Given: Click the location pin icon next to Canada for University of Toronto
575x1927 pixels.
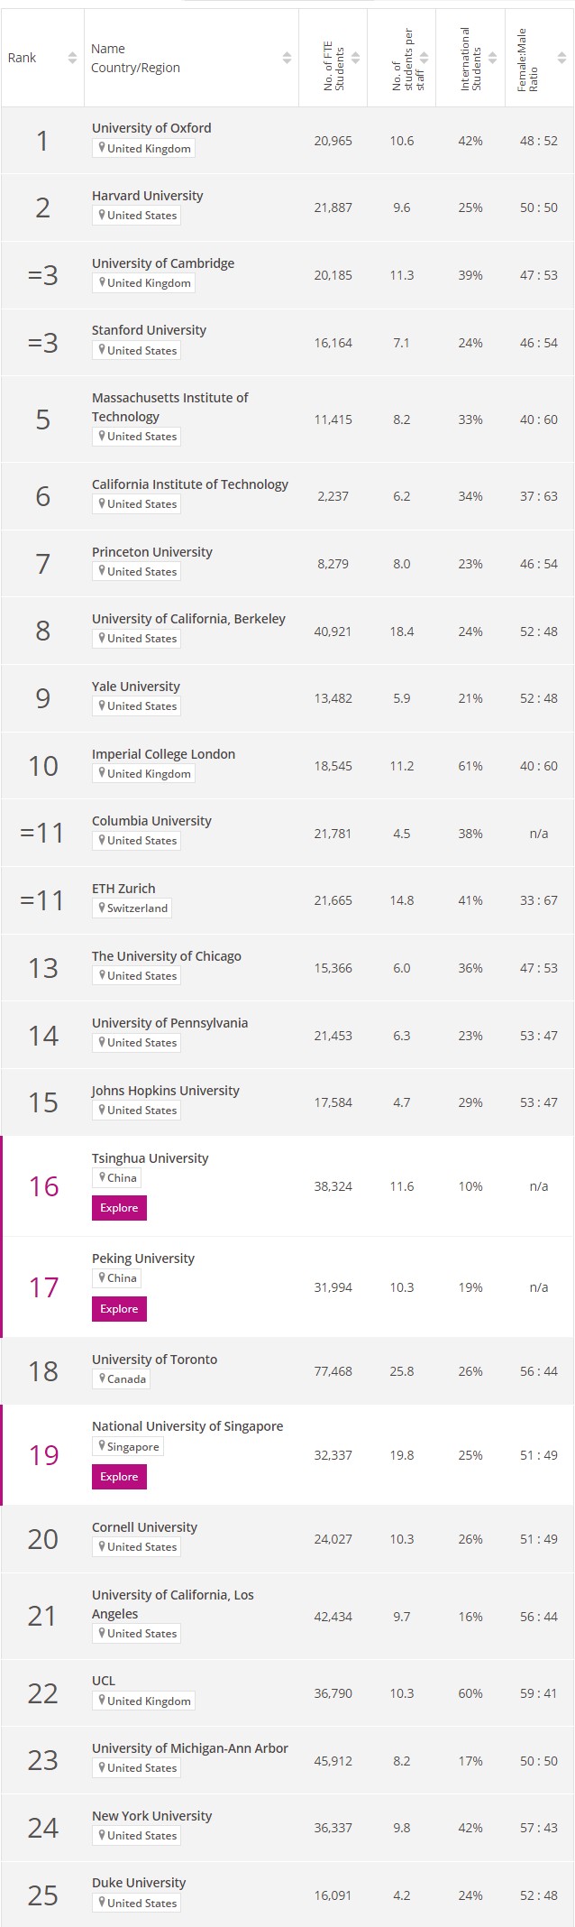Looking at the screenshot, I should click(101, 1379).
